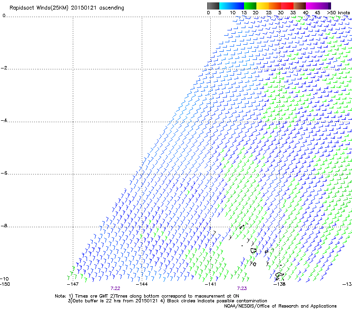Click the yellow 20–25 knots legend segment
This screenshot has height=309, width=352.
pyautogui.click(x=263, y=6)
